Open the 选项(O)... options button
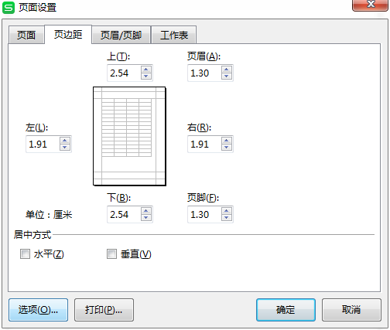390x330 pixels. [38, 310]
